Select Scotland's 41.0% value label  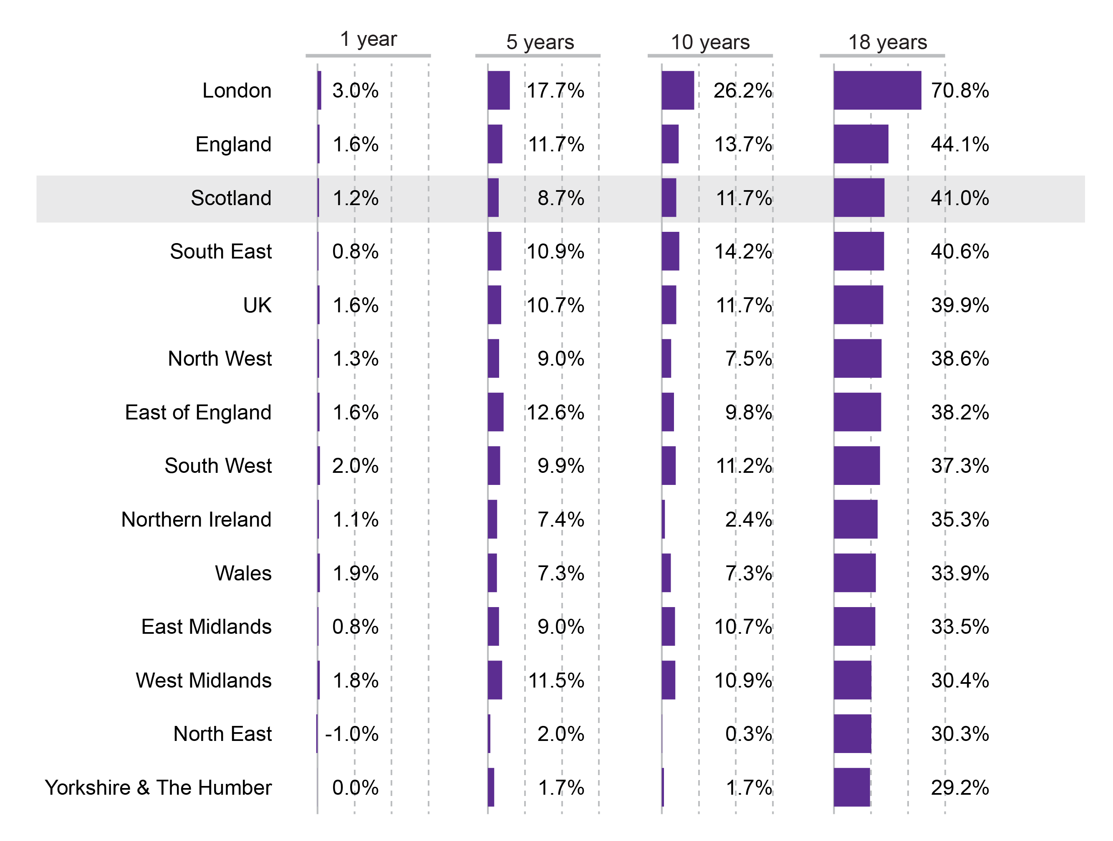tap(959, 198)
